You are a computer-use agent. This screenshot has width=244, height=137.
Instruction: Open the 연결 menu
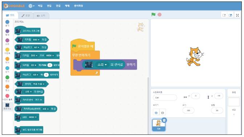tap(58, 6)
